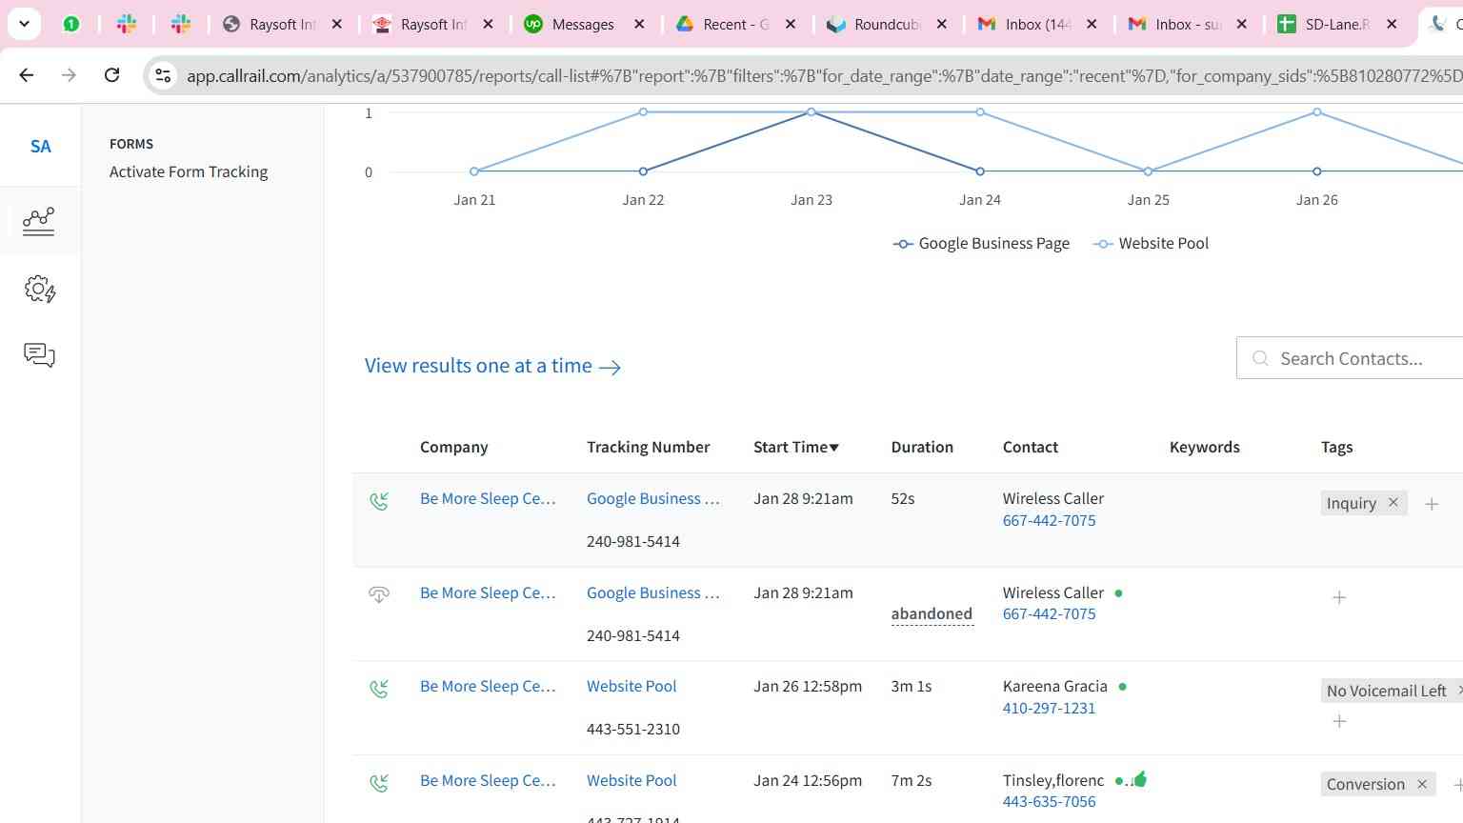Open Google Business tracking number in abandoned row
The width and height of the screenshot is (1463, 823).
tap(653, 592)
